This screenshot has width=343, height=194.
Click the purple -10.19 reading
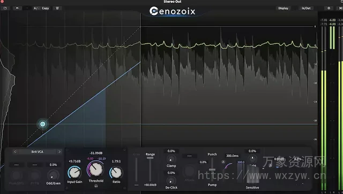click(x=101, y=159)
